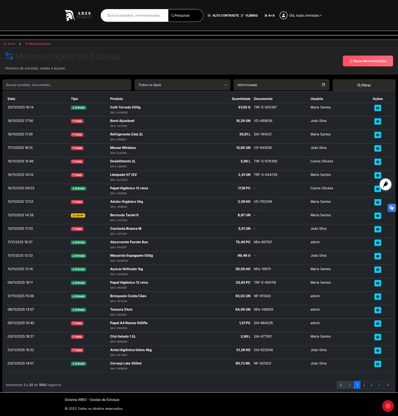Click the Quantidade column header
The height and width of the screenshot is (416, 398).
tap(241, 99)
